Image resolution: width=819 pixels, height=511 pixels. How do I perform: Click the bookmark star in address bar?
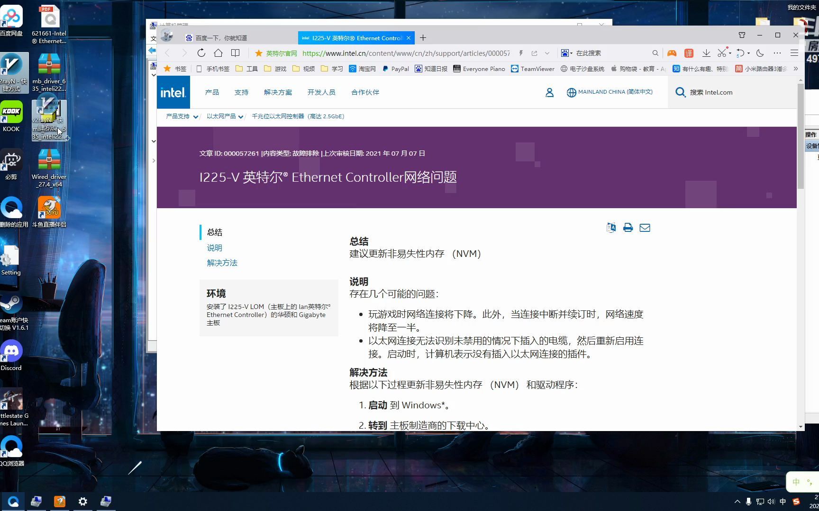coord(259,53)
